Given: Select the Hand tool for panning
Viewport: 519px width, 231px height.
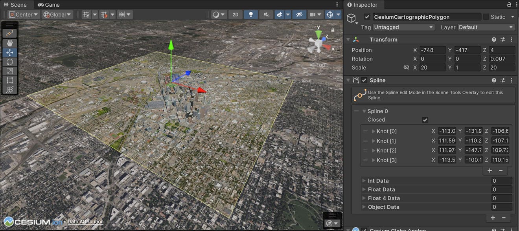Looking at the screenshot, I should [9, 43].
